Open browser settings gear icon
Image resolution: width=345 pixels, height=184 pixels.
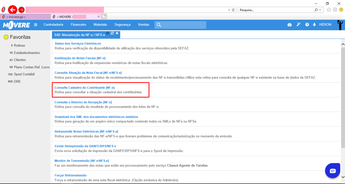coord(335,10)
